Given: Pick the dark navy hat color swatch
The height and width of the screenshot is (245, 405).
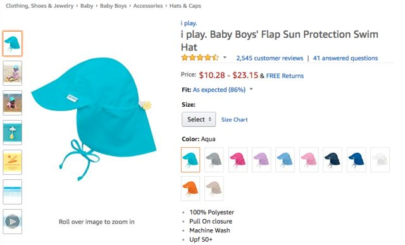Looking at the screenshot, I should (x=332, y=160).
